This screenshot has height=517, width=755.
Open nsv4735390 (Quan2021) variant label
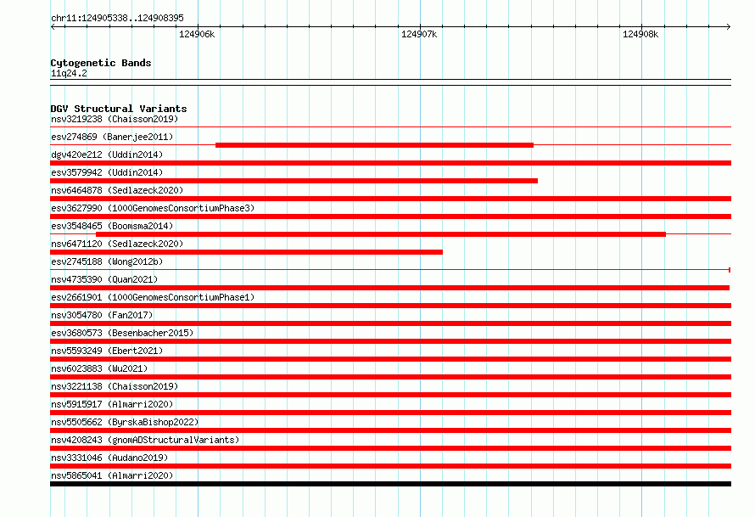click(104, 279)
